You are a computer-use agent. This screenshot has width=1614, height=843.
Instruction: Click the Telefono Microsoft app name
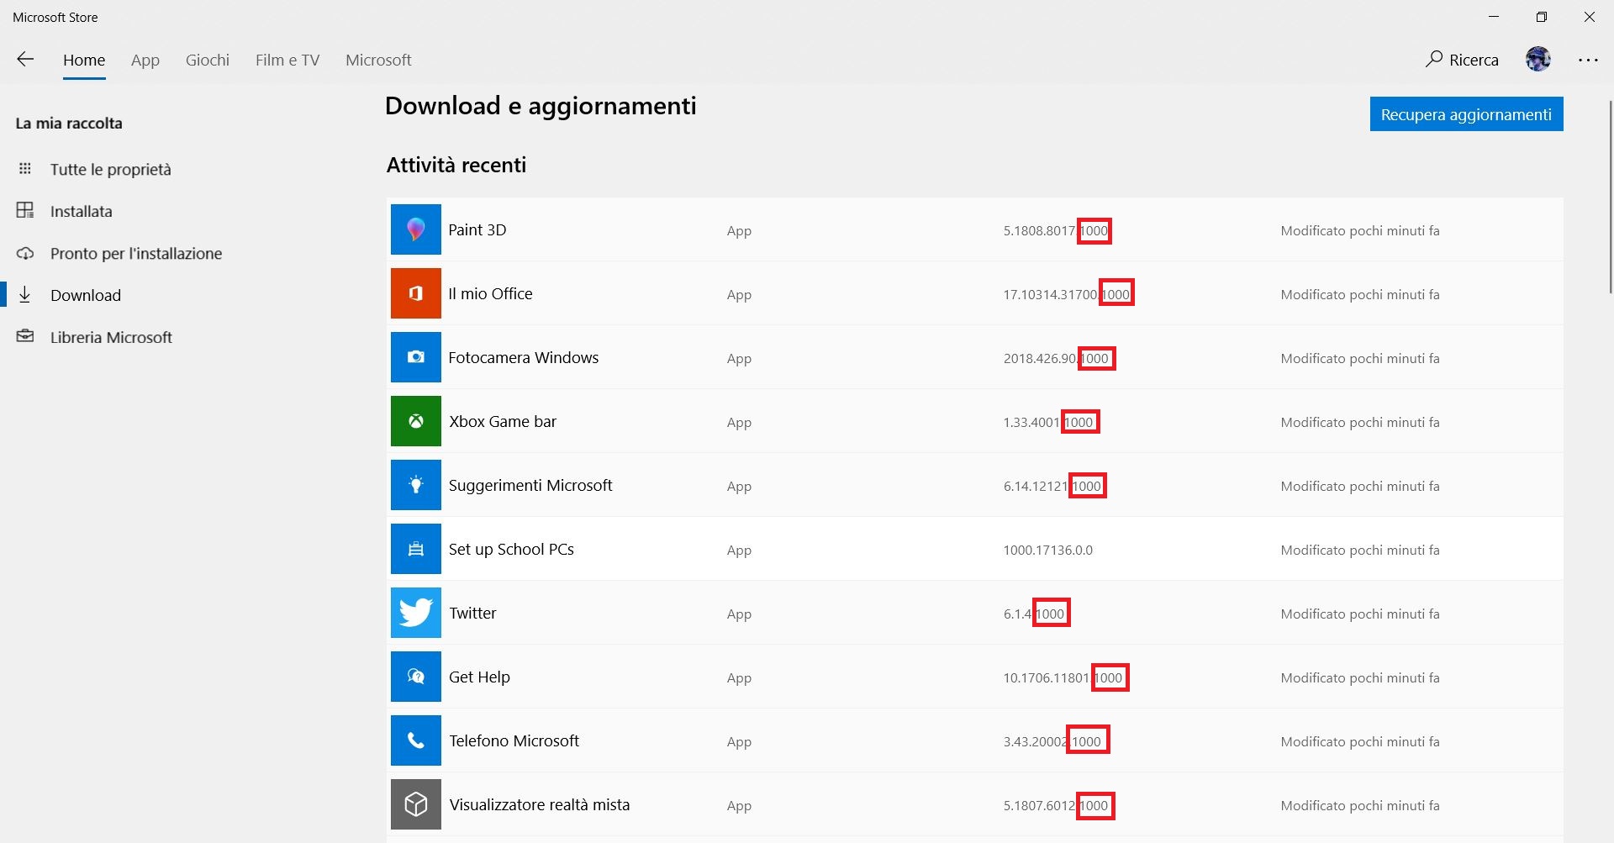click(514, 740)
